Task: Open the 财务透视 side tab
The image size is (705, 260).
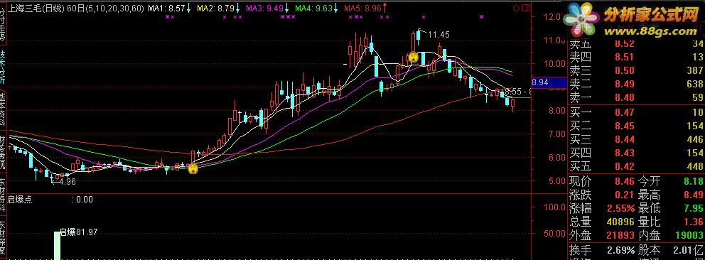Action: (3, 153)
